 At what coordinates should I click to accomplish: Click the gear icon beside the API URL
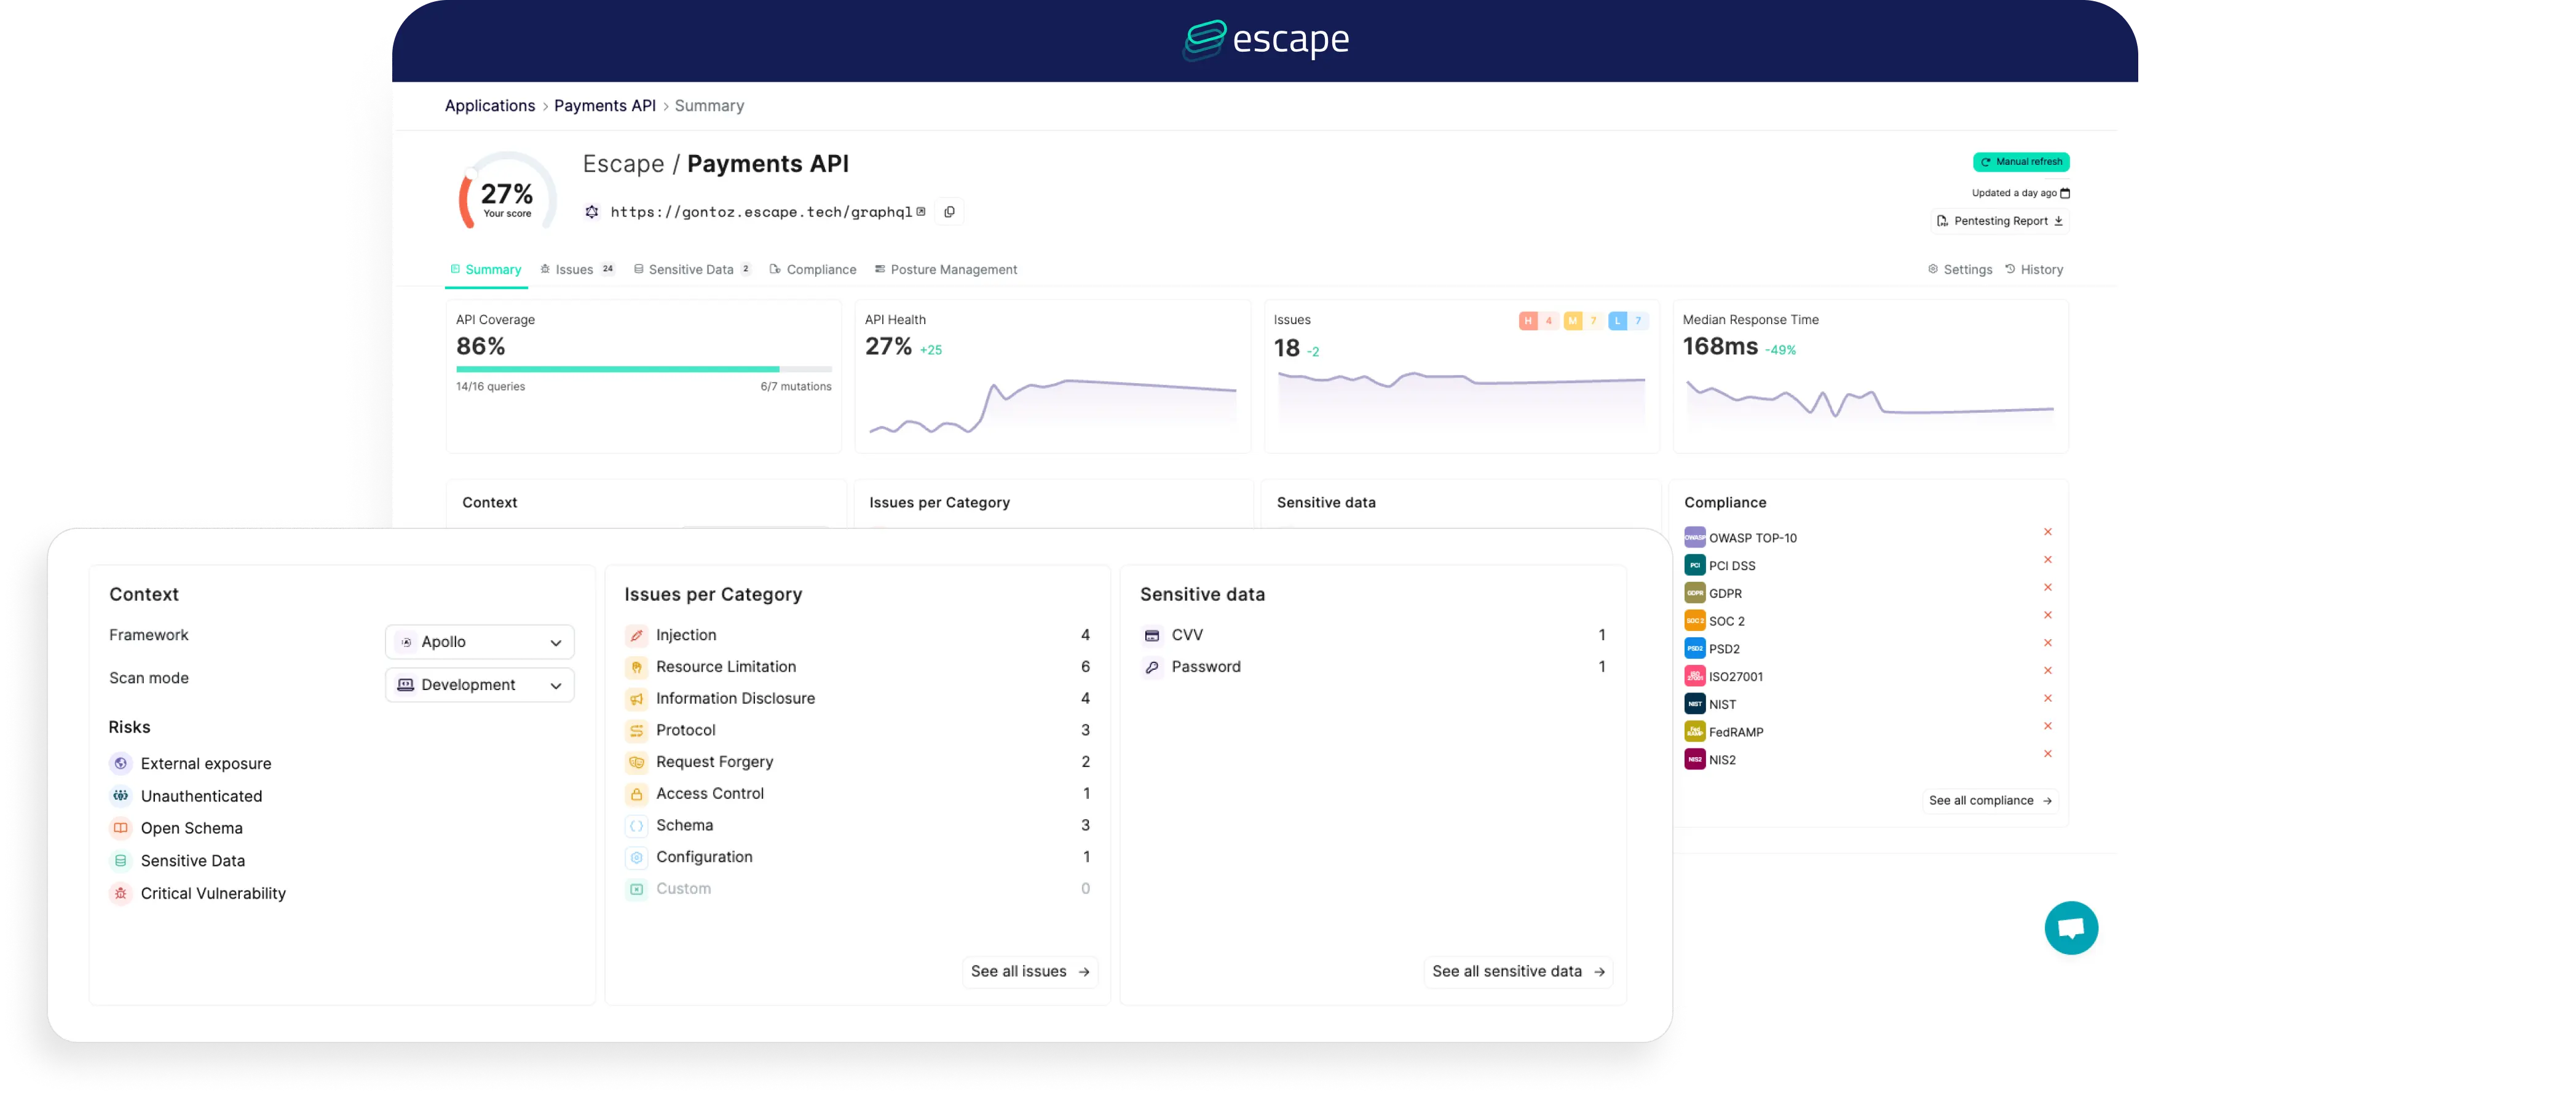[591, 212]
